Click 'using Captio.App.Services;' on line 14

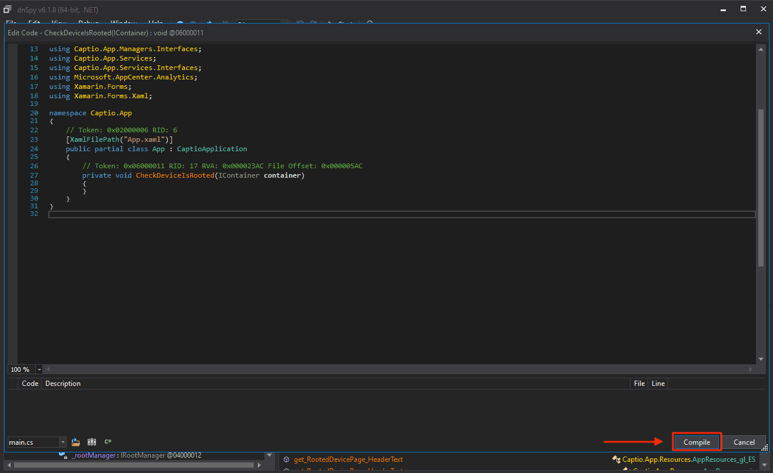tap(103, 59)
